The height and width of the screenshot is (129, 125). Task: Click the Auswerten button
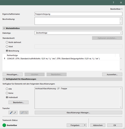[x=112, y=74]
